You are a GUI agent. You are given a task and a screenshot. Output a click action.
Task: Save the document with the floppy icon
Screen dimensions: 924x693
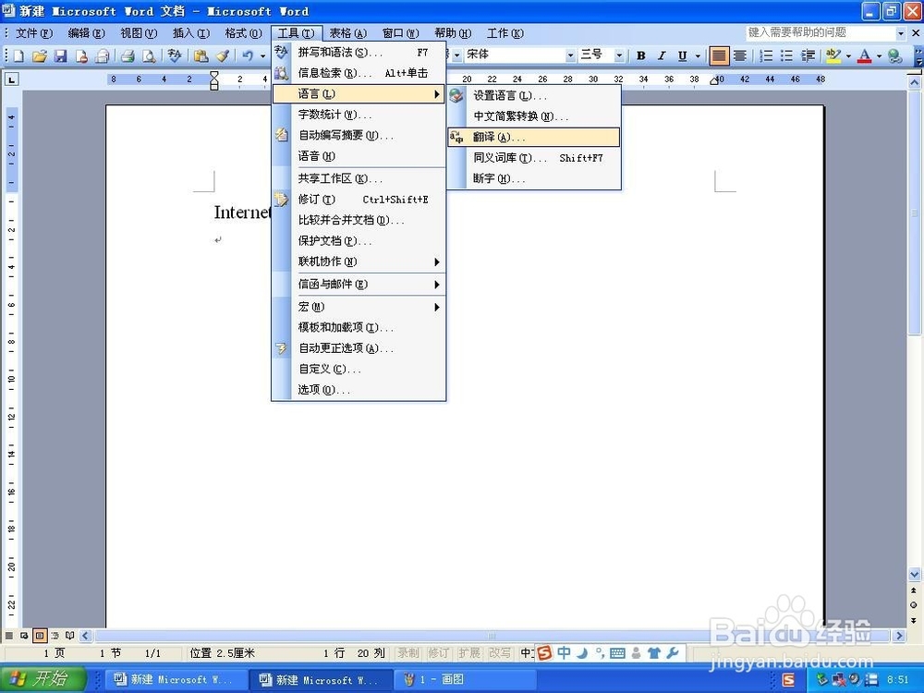click(60, 56)
